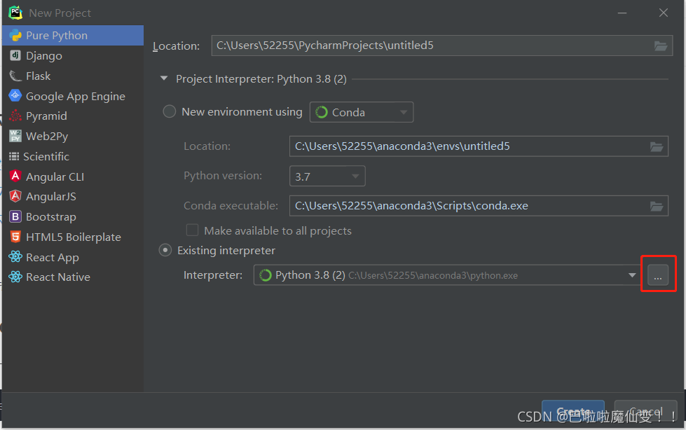Pick the Bootstrap project icon
686x430 pixels.
coord(15,216)
